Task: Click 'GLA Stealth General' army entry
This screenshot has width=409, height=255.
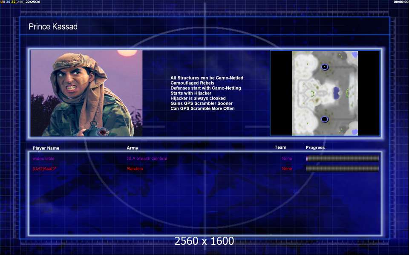Action: pyautogui.click(x=147, y=159)
